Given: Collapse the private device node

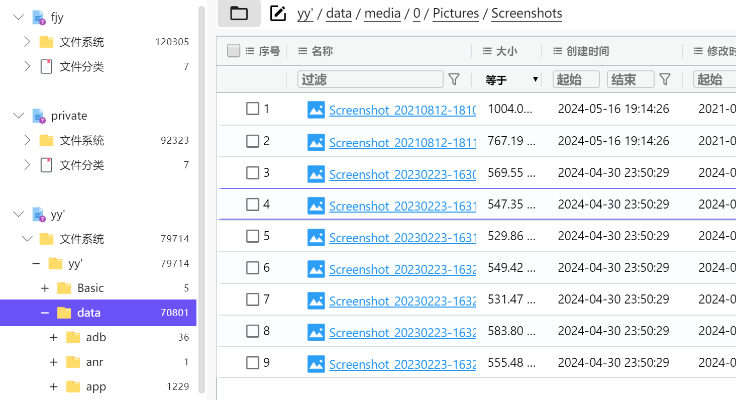Looking at the screenshot, I should (x=19, y=116).
